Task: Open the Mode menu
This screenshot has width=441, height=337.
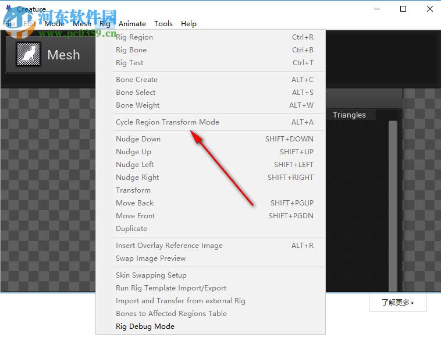Action: pyautogui.click(x=54, y=24)
